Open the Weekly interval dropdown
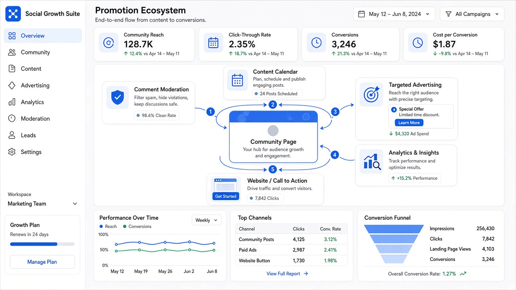 point(206,220)
